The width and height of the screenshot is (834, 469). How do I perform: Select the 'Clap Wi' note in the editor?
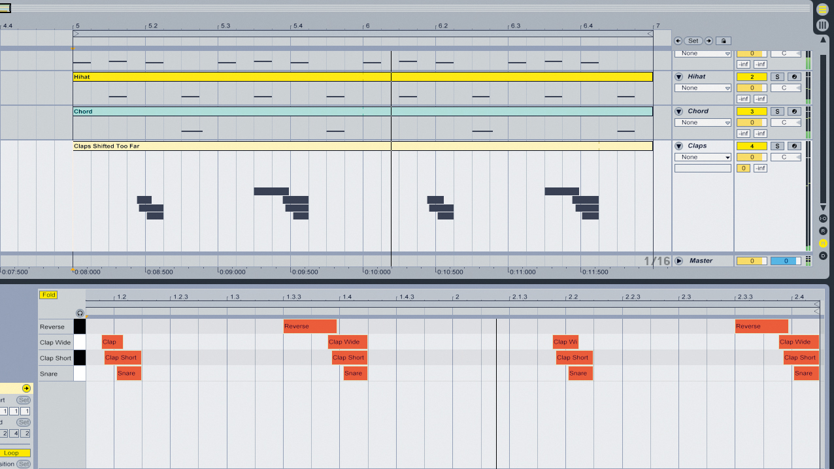(x=565, y=342)
